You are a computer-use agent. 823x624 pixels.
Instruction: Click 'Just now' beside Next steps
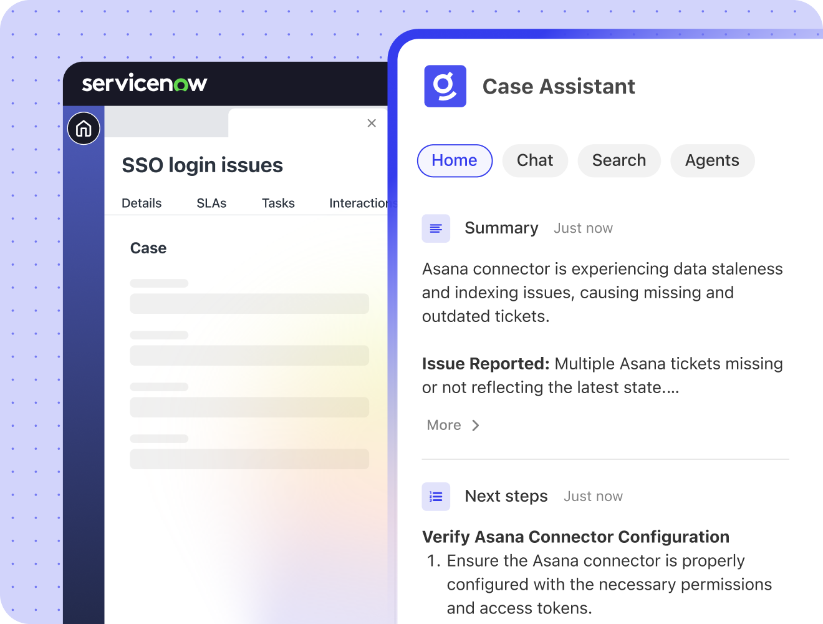[x=593, y=497]
